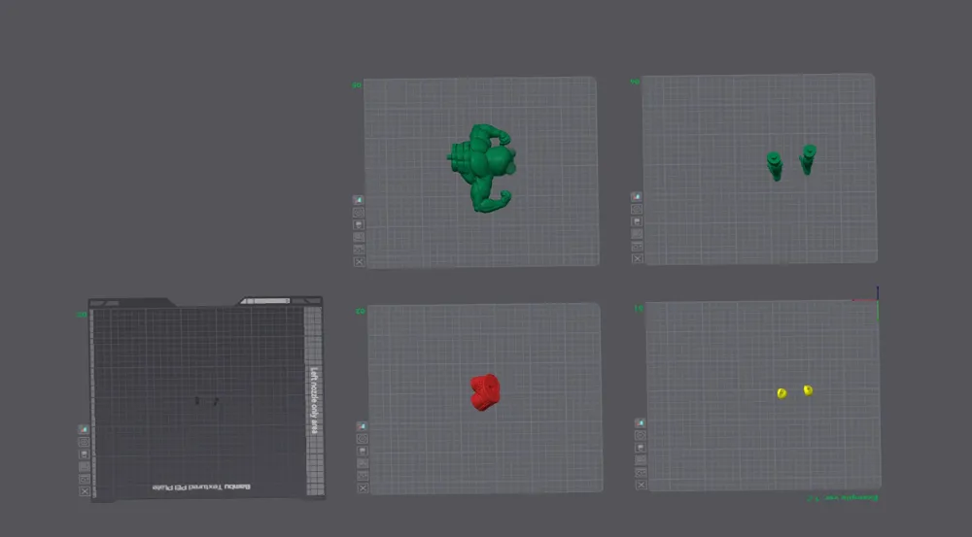Select the red model on its plate
Screen dimensions: 972x537
coord(485,392)
